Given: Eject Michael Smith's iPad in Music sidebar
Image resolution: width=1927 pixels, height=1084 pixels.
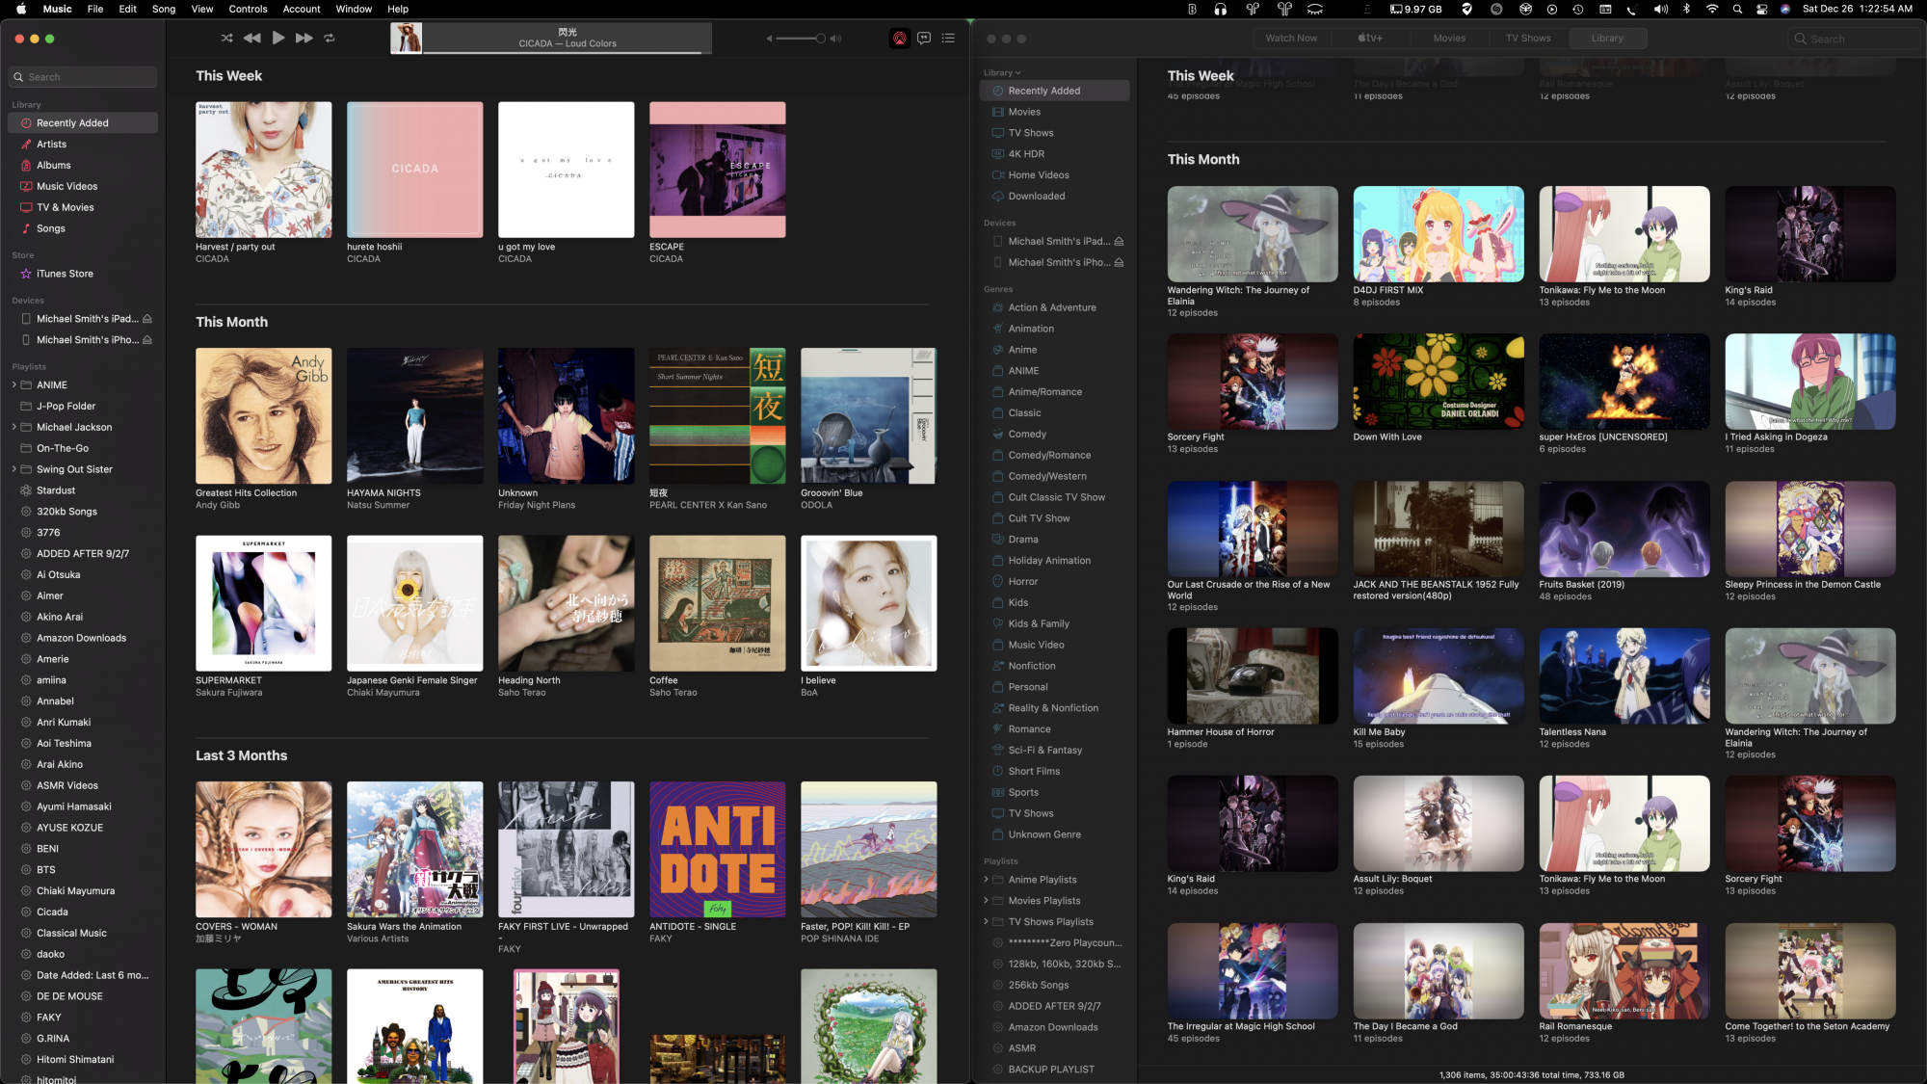Looking at the screenshot, I should [147, 319].
